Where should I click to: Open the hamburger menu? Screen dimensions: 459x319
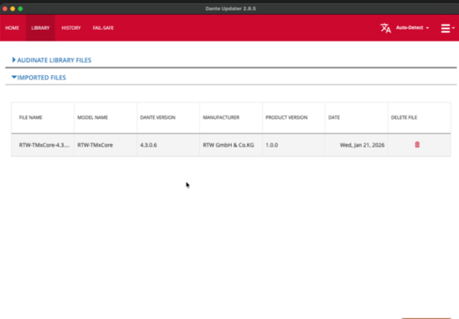(x=445, y=28)
